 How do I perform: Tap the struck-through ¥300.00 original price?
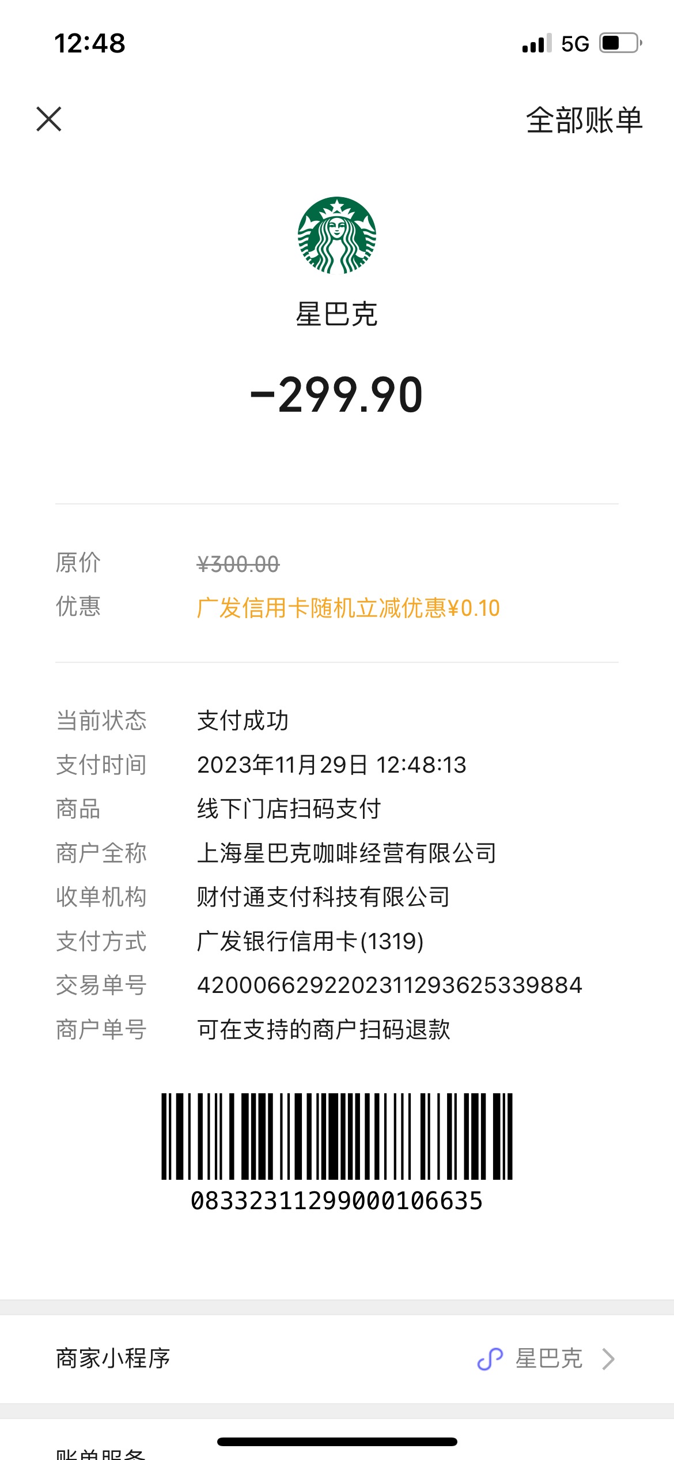238,564
